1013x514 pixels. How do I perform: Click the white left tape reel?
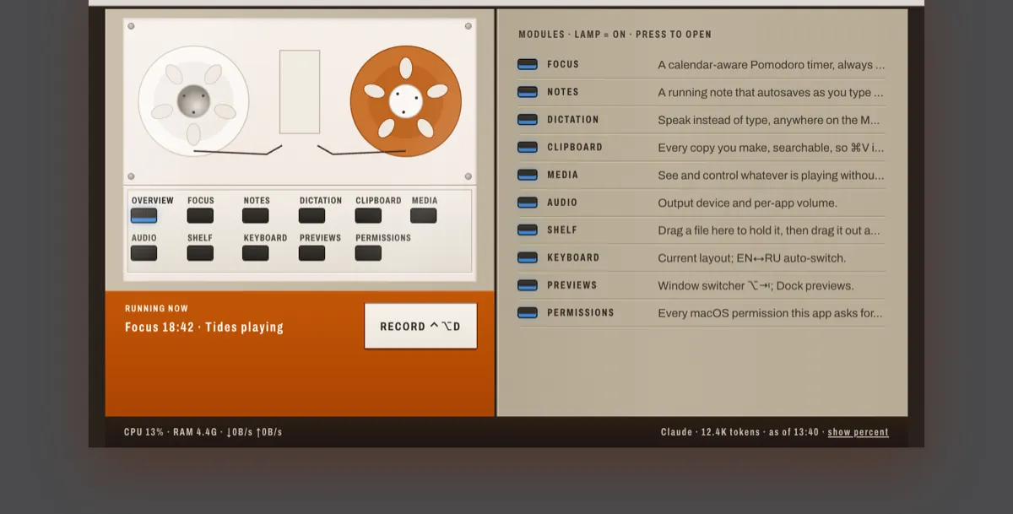193,101
